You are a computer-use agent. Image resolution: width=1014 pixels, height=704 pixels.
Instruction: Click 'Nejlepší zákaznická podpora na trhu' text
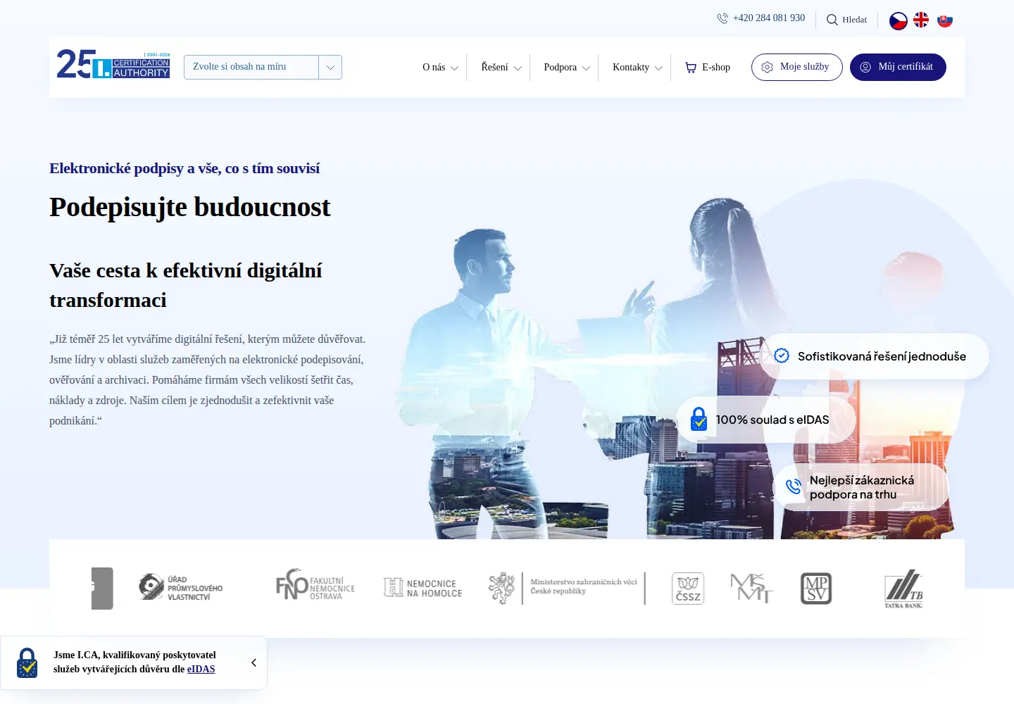(862, 487)
